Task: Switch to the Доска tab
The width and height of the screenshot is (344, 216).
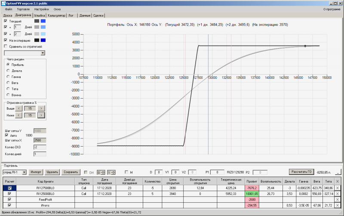Action: [8, 15]
